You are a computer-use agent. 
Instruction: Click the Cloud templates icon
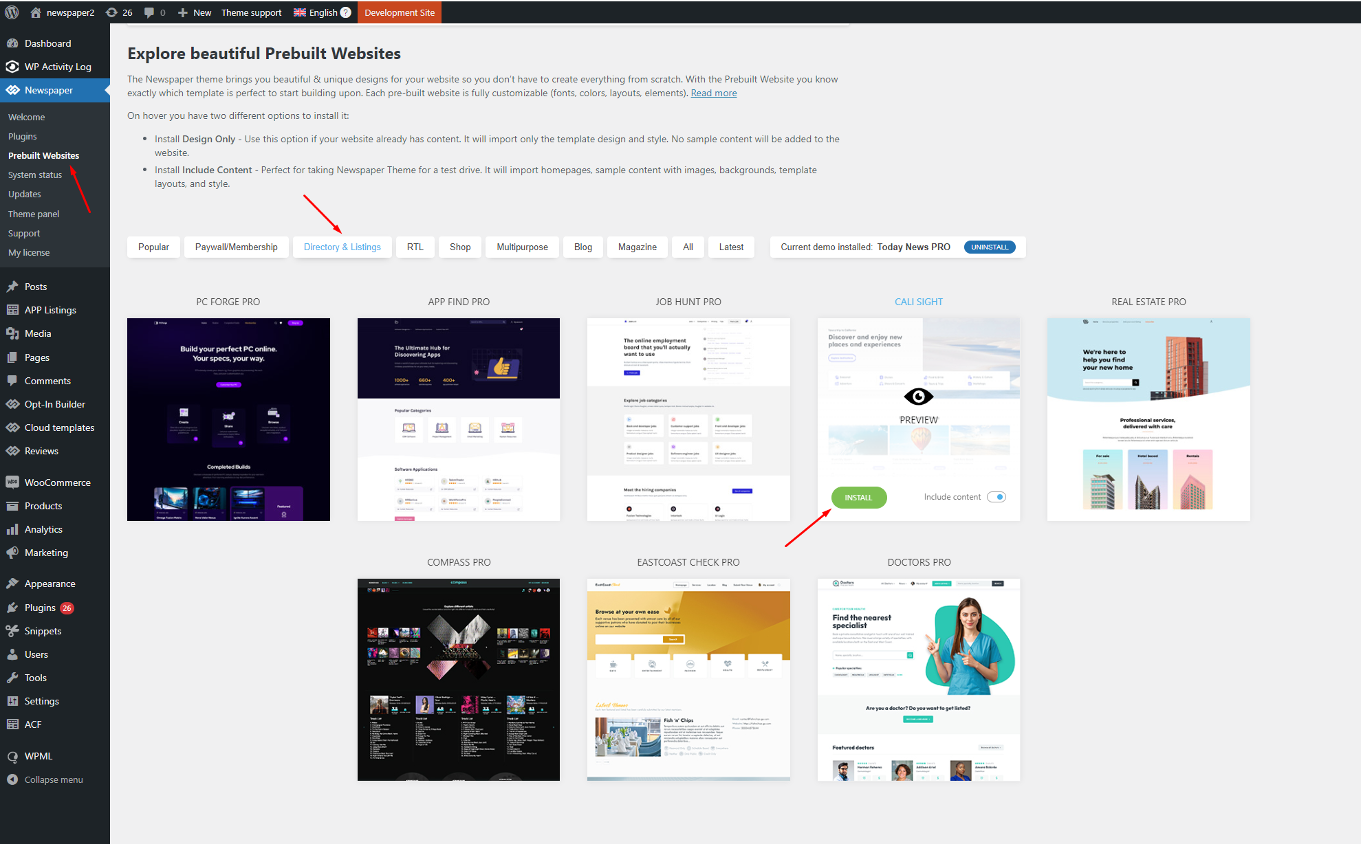tap(12, 427)
